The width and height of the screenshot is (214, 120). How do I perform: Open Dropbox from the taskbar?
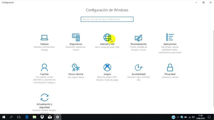click(42, 117)
